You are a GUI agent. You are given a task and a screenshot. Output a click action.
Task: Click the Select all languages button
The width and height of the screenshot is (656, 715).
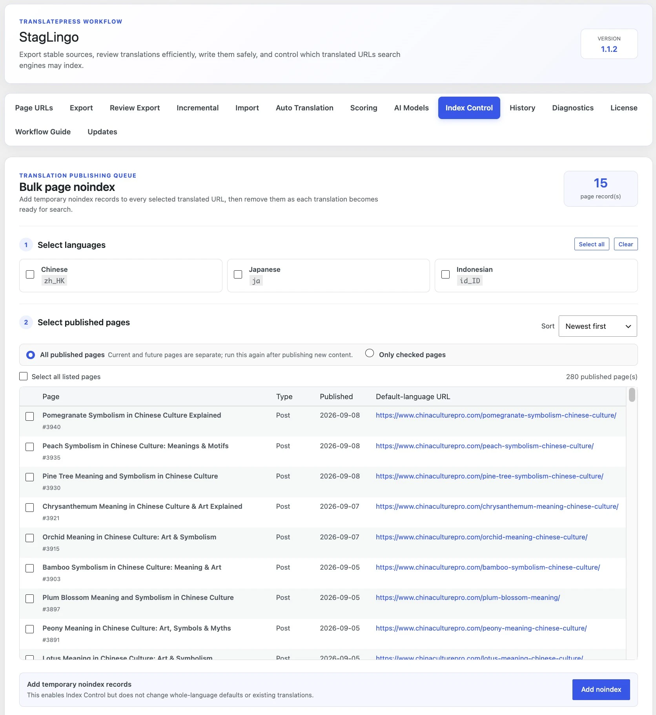click(x=592, y=244)
